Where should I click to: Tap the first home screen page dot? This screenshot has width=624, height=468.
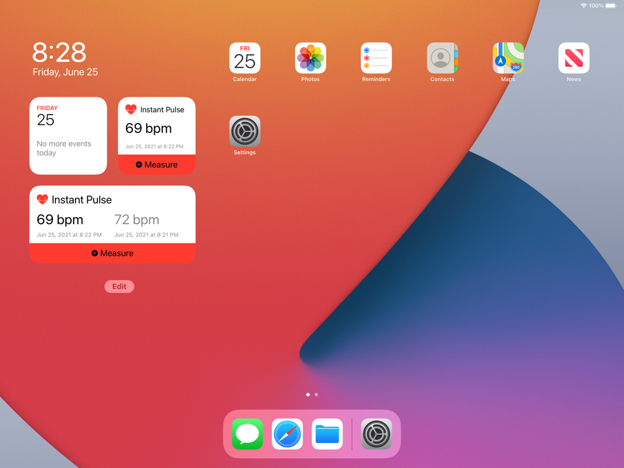coord(308,395)
